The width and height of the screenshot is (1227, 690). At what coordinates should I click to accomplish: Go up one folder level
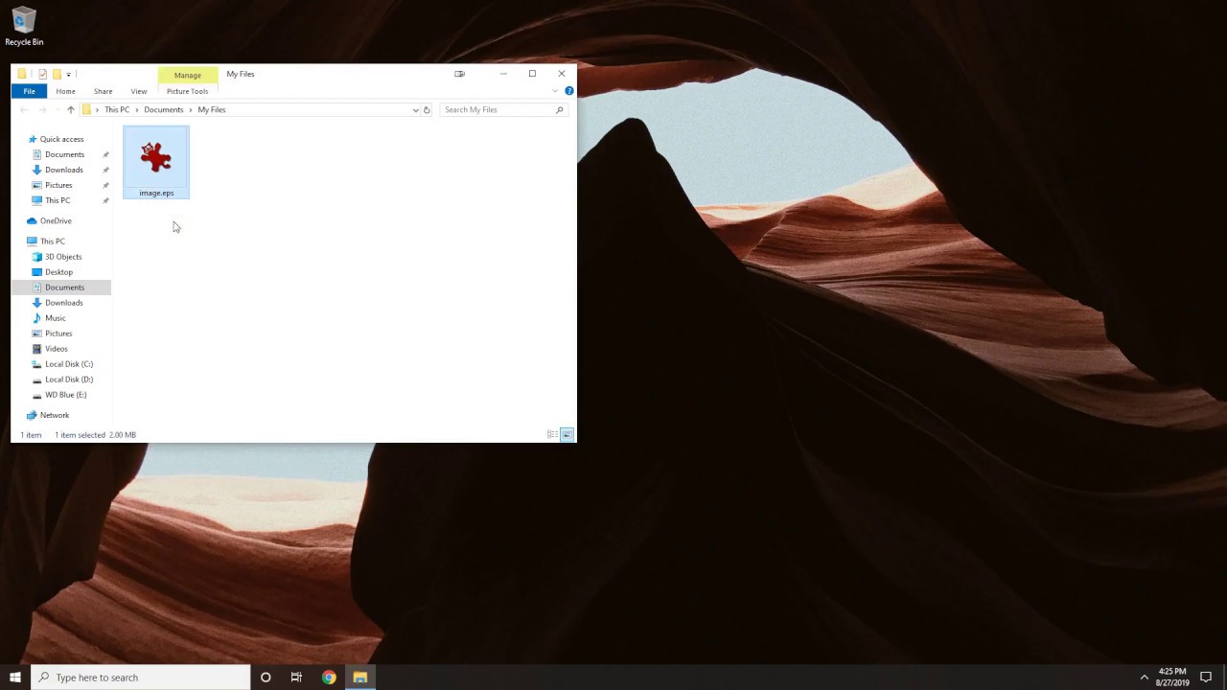pyautogui.click(x=70, y=110)
